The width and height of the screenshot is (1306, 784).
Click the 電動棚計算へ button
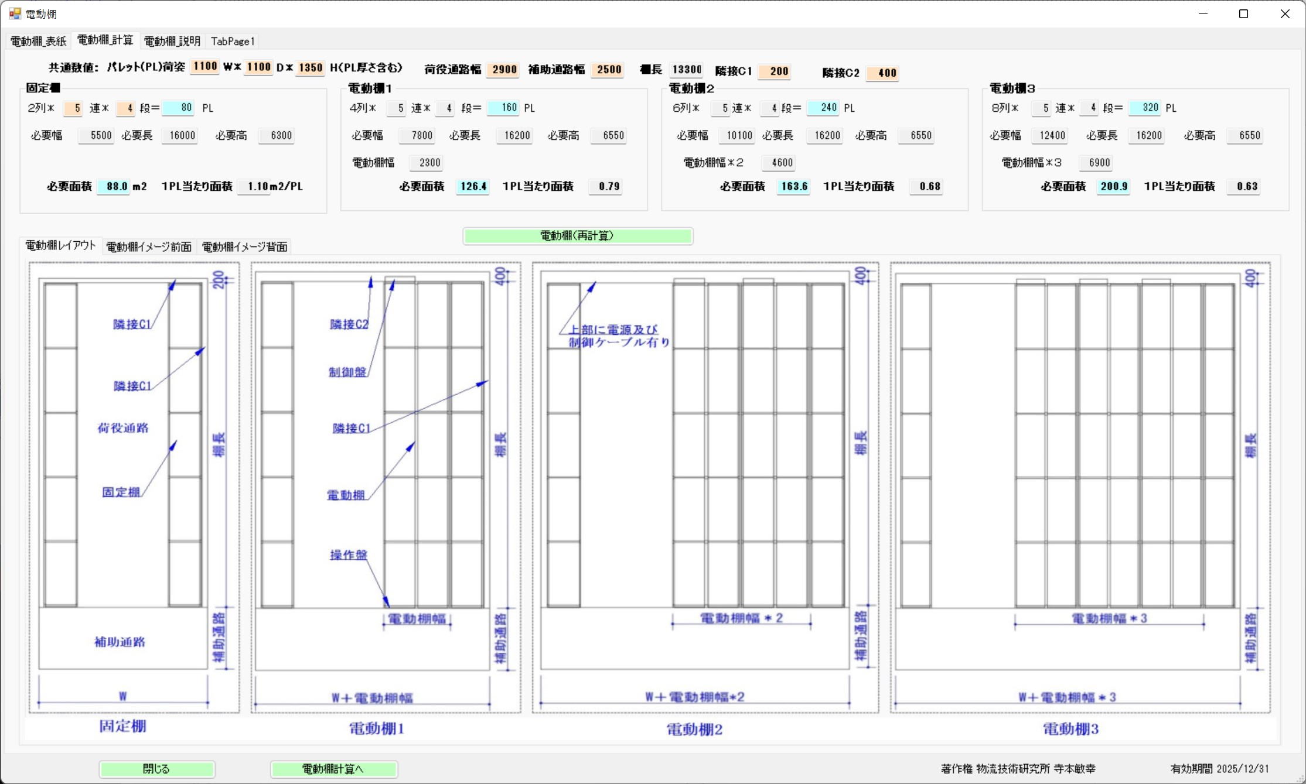point(333,768)
